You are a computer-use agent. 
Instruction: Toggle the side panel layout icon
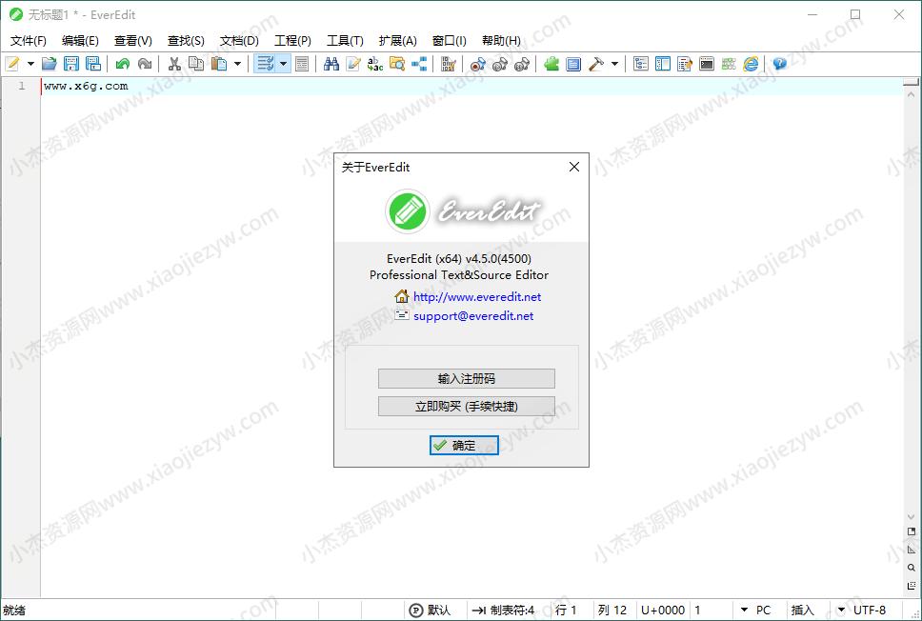[x=663, y=64]
